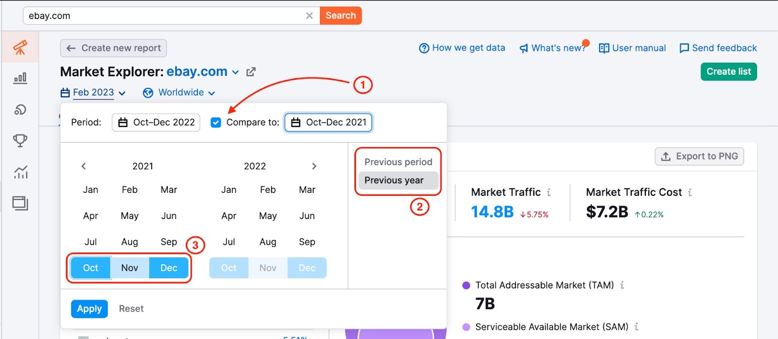Open What's new link
This screenshot has width=778, height=339.
[552, 48]
